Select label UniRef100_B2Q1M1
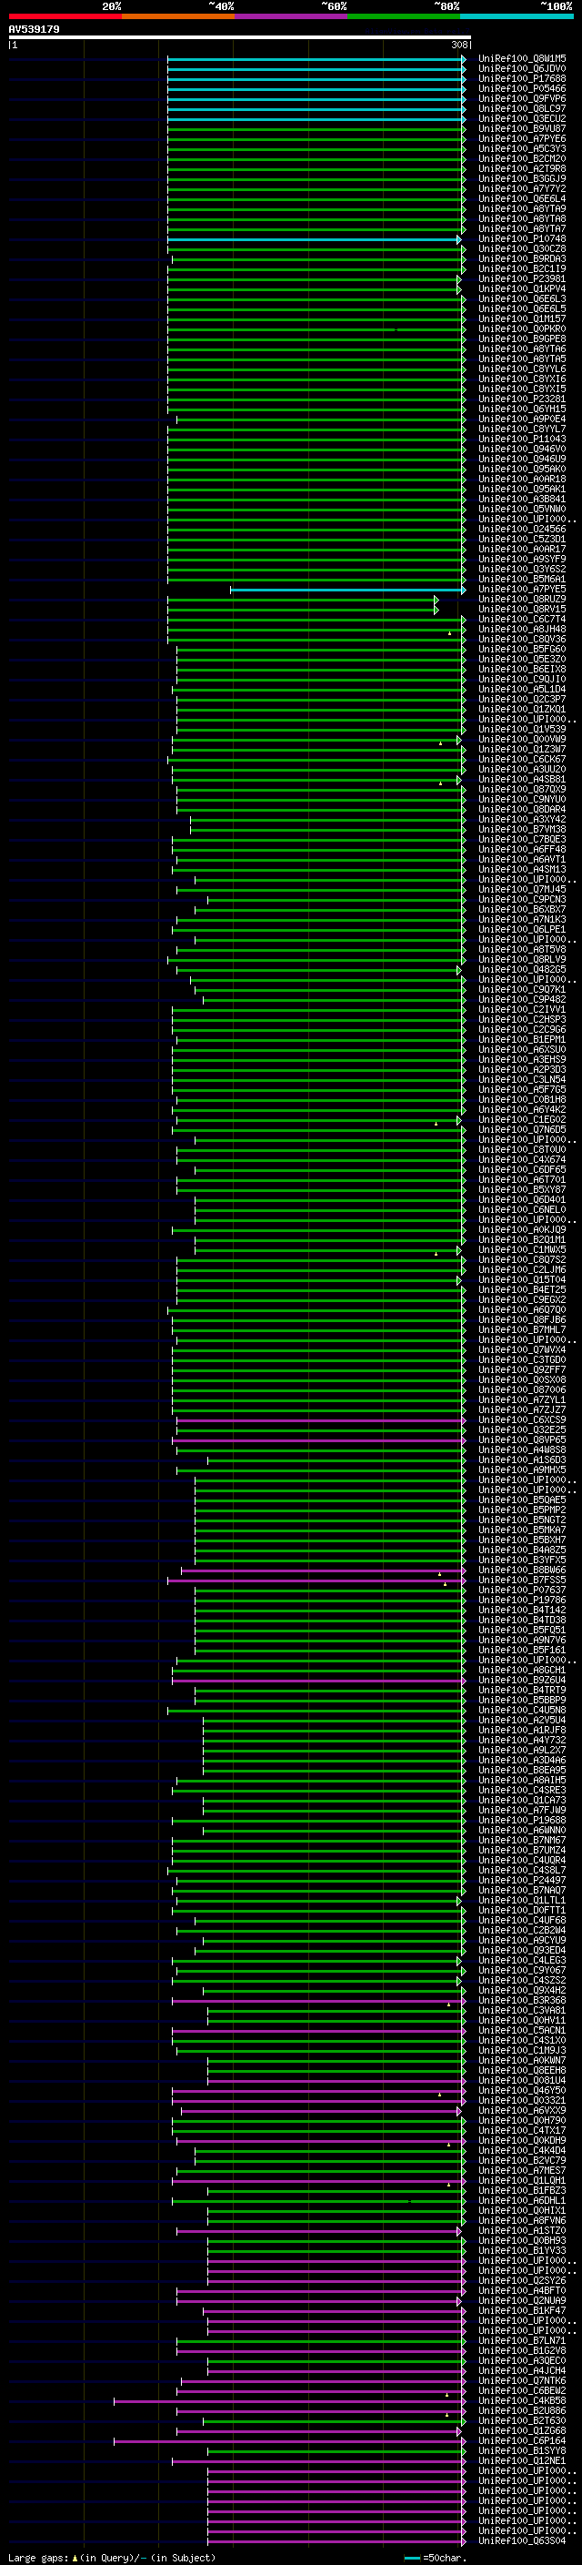 [x=522, y=1239]
